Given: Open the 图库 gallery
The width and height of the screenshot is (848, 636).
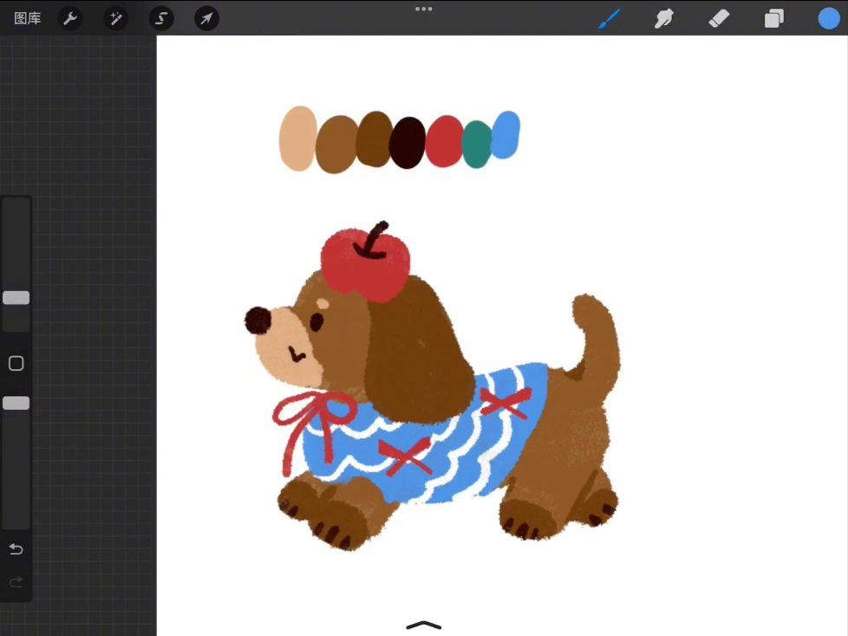Looking at the screenshot, I should [x=27, y=18].
